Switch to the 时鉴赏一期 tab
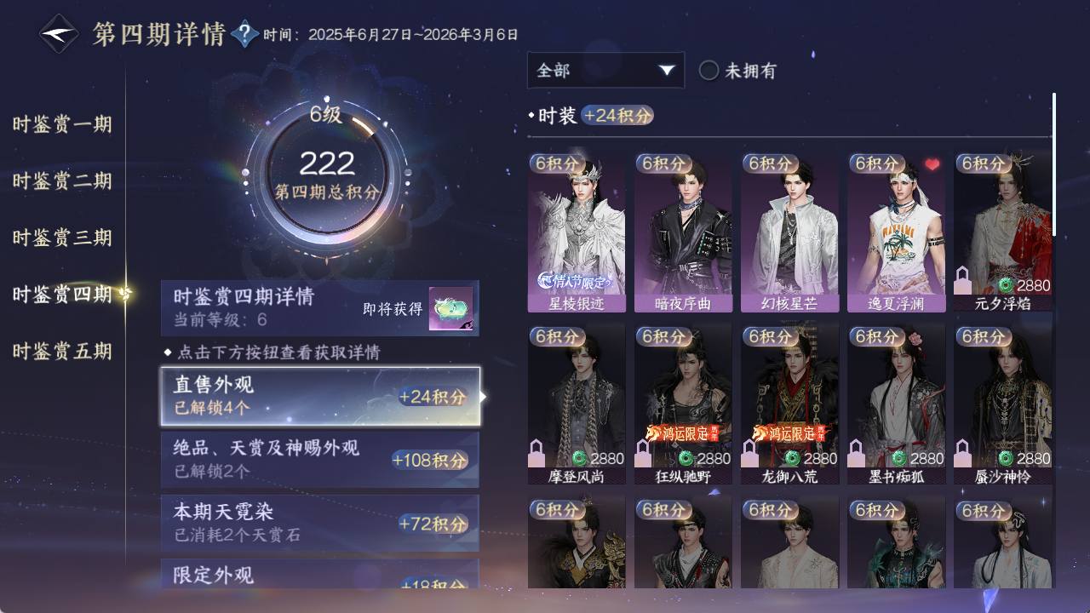This screenshot has width=1090, height=613. 62,124
